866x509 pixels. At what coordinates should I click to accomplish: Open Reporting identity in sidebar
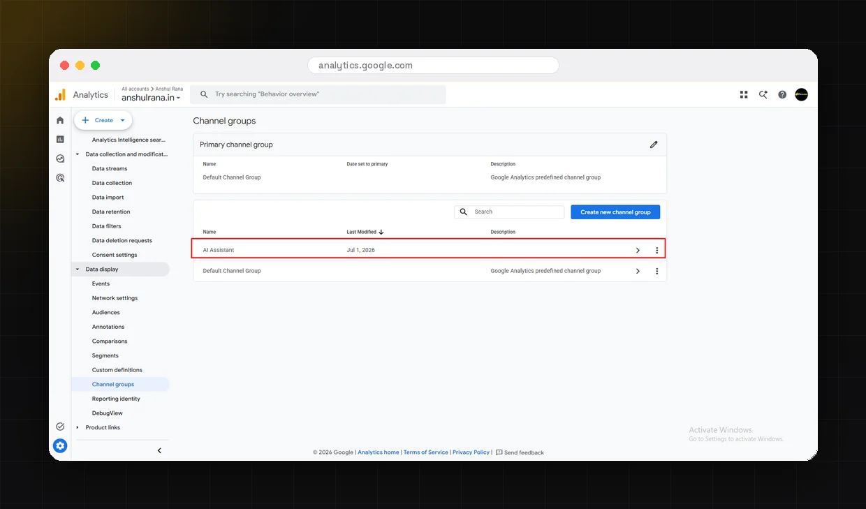coord(116,399)
